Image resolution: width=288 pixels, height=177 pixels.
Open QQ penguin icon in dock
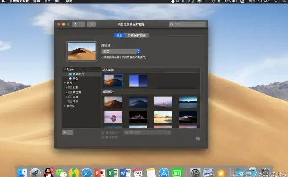click(48, 173)
